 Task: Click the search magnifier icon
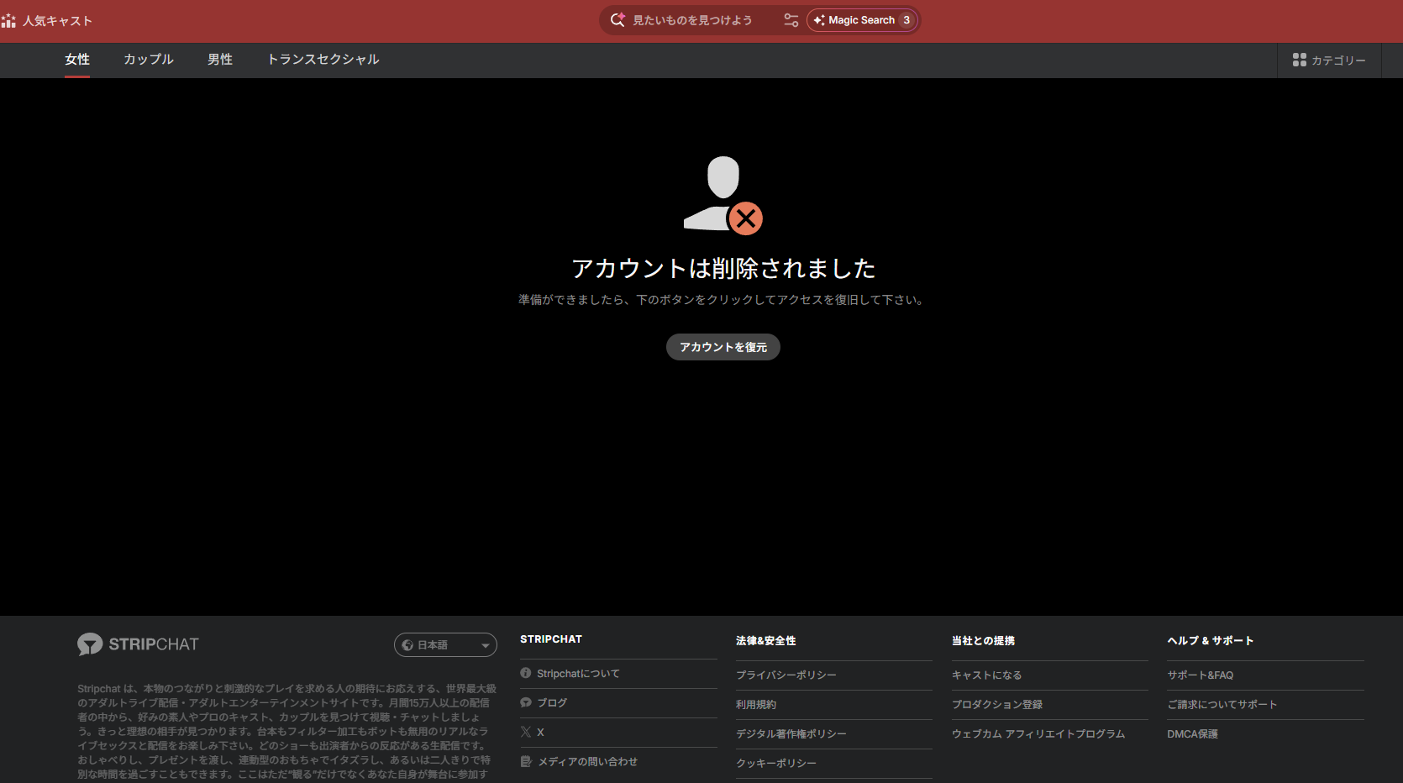pyautogui.click(x=617, y=20)
